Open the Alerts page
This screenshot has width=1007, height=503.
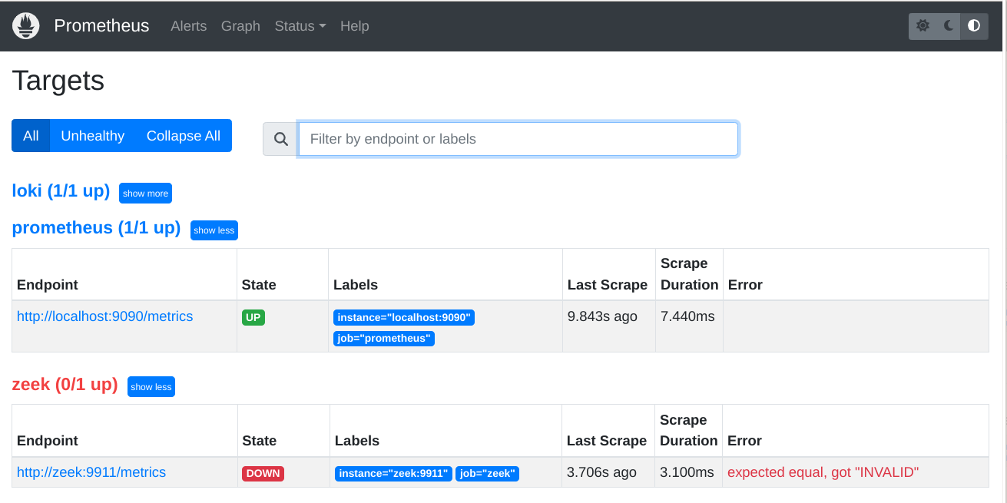[189, 26]
